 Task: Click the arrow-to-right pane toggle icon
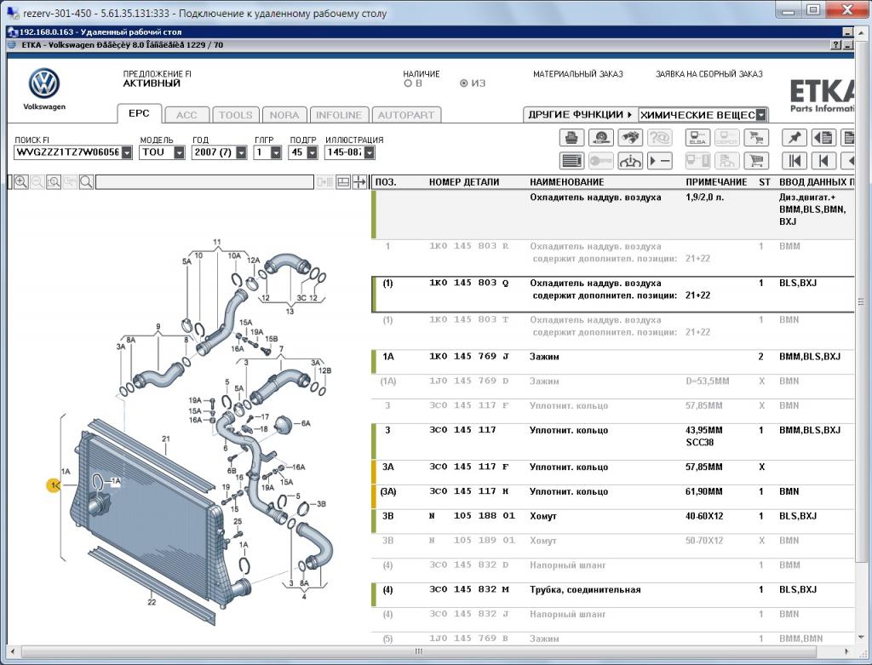pyautogui.click(x=359, y=182)
